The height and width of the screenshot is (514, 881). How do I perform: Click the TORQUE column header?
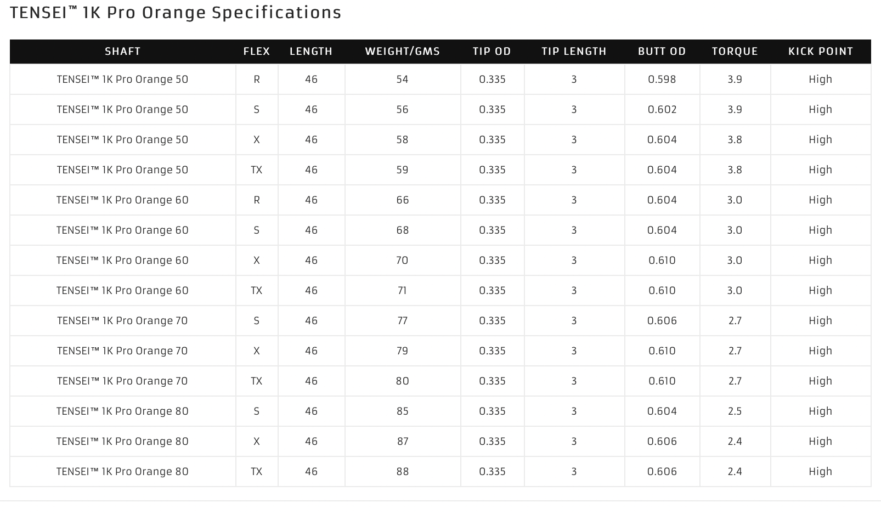(x=735, y=52)
